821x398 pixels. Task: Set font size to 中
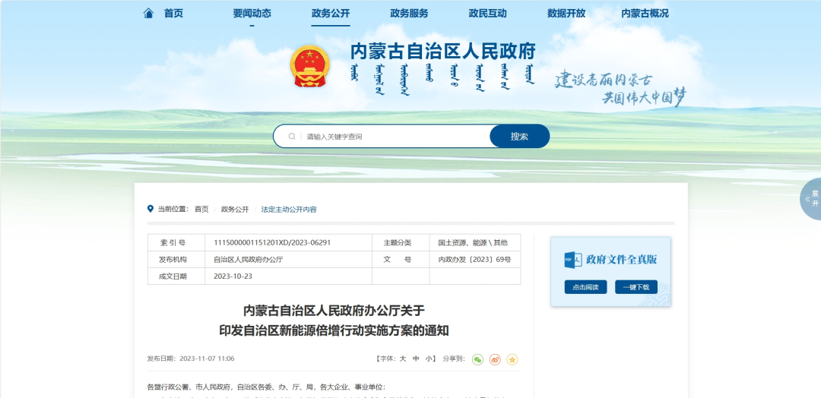click(416, 359)
